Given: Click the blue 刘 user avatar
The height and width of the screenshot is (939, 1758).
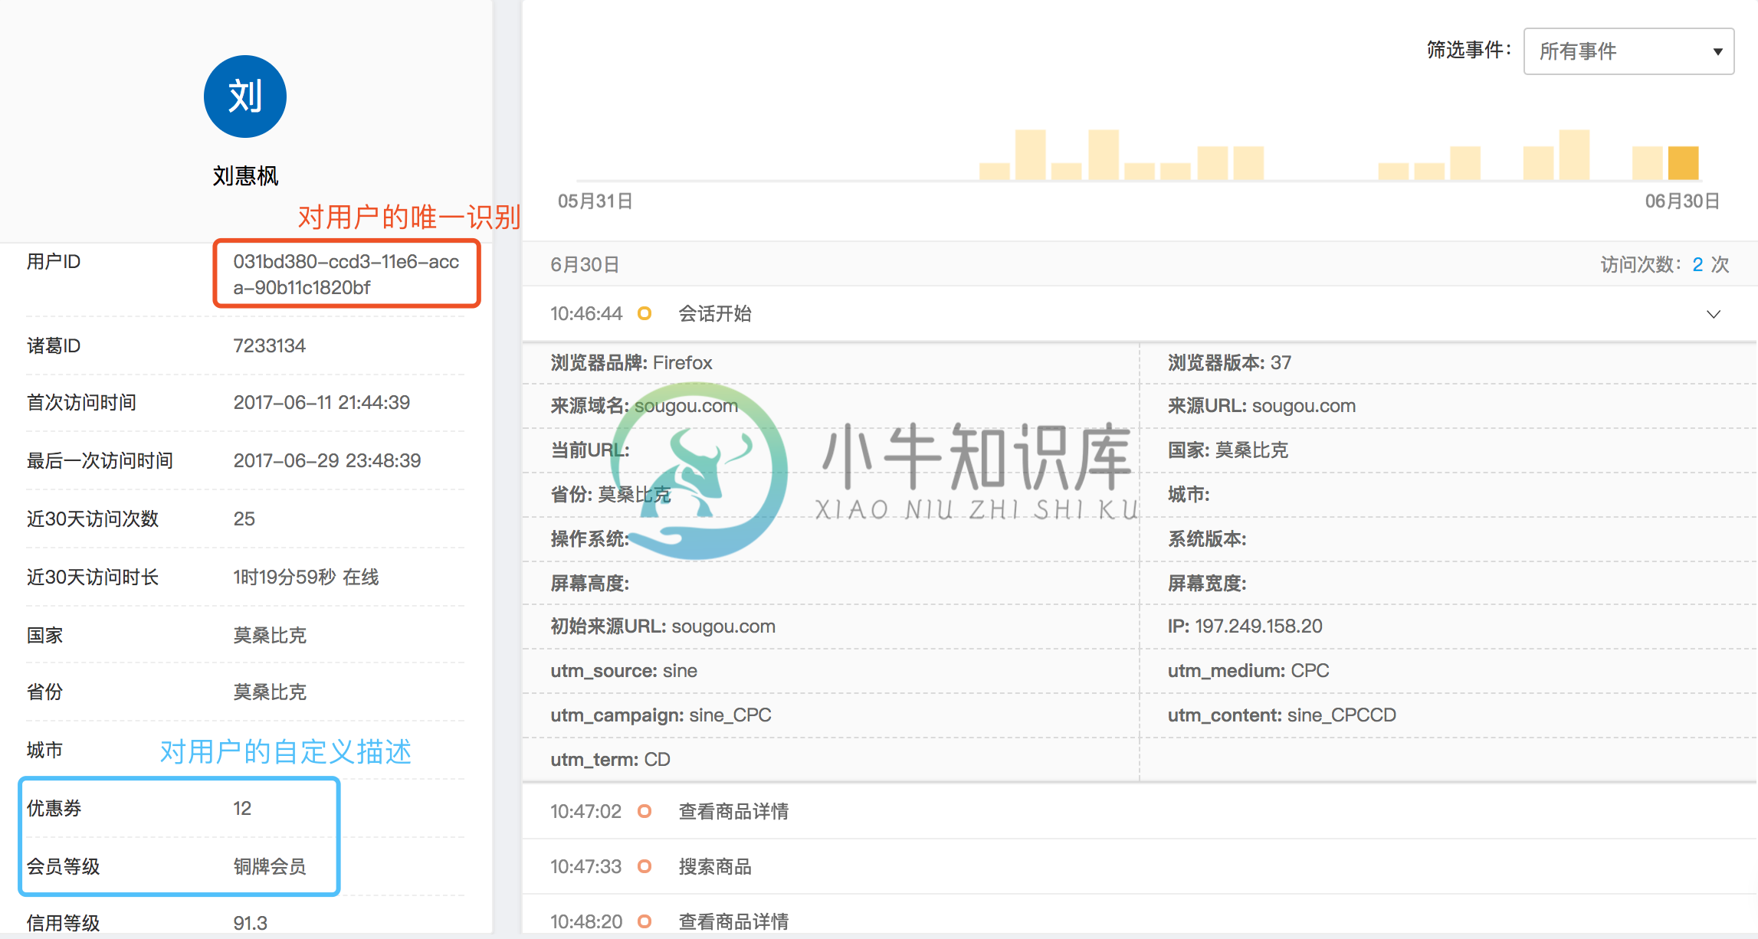Looking at the screenshot, I should point(245,97).
